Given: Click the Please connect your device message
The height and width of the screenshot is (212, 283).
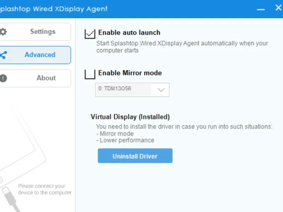Looking at the screenshot, I should (x=45, y=189).
